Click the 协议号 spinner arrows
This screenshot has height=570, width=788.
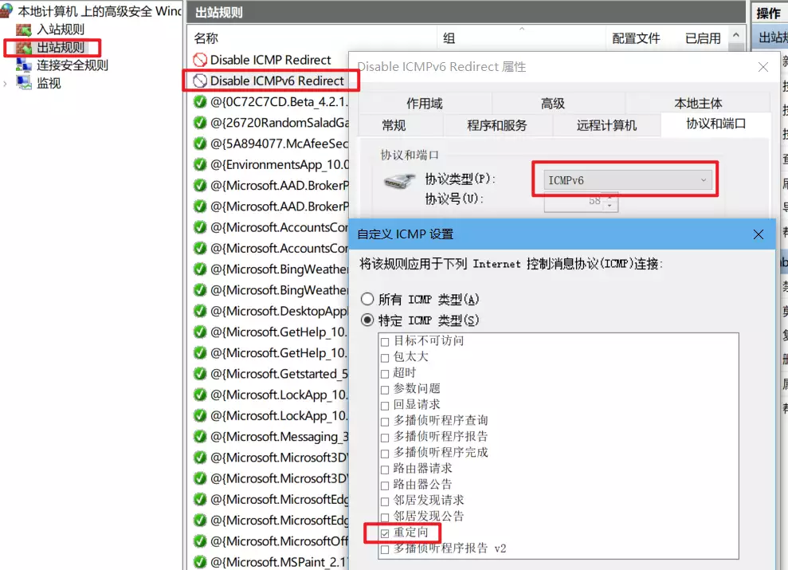coord(610,202)
